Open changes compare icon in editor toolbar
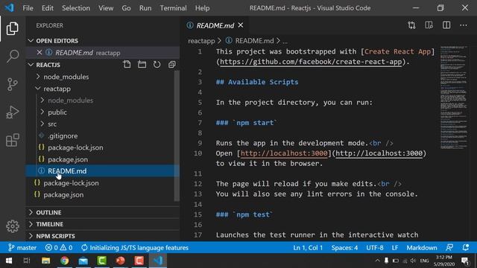This screenshot has height=268, width=477. [411, 25]
